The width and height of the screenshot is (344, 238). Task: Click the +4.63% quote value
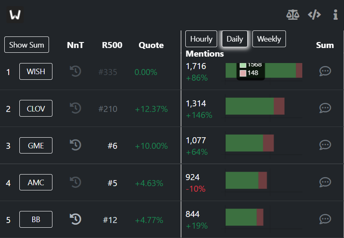click(x=149, y=183)
